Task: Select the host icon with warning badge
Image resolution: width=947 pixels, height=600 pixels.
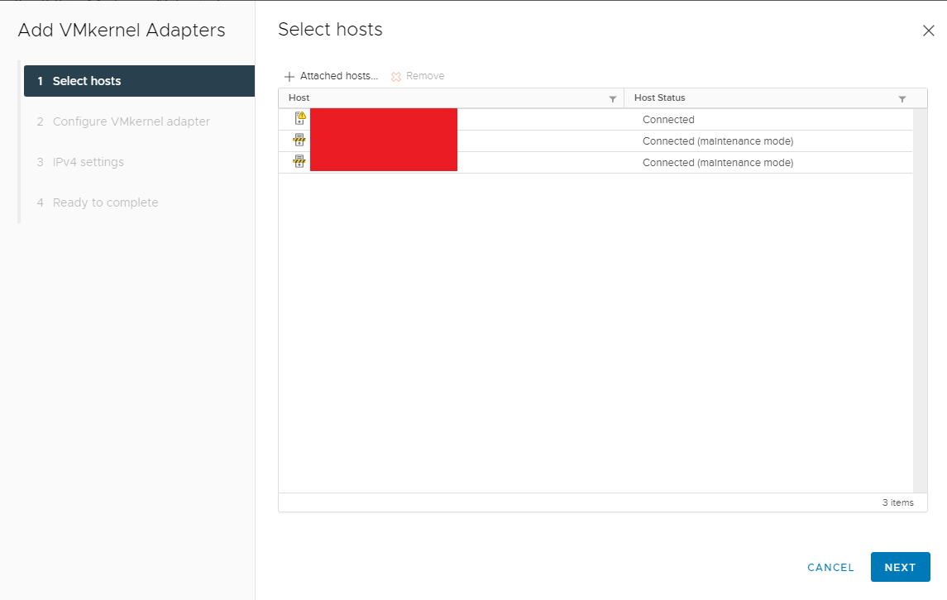Action: [299, 118]
